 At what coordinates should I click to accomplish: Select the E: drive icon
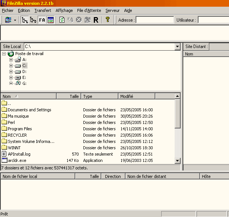[x=18, y=78]
